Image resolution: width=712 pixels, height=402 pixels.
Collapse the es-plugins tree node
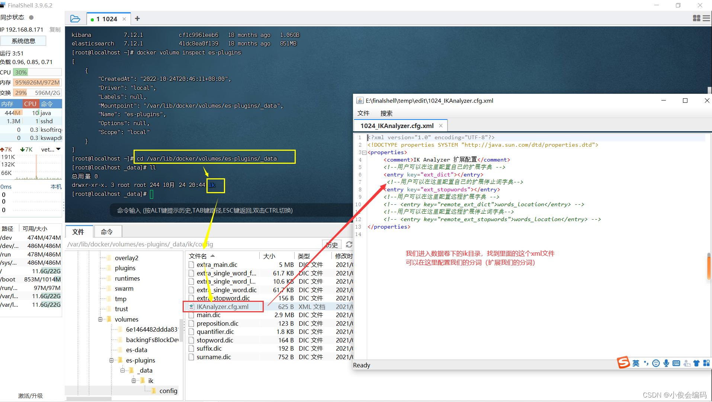[111, 360]
